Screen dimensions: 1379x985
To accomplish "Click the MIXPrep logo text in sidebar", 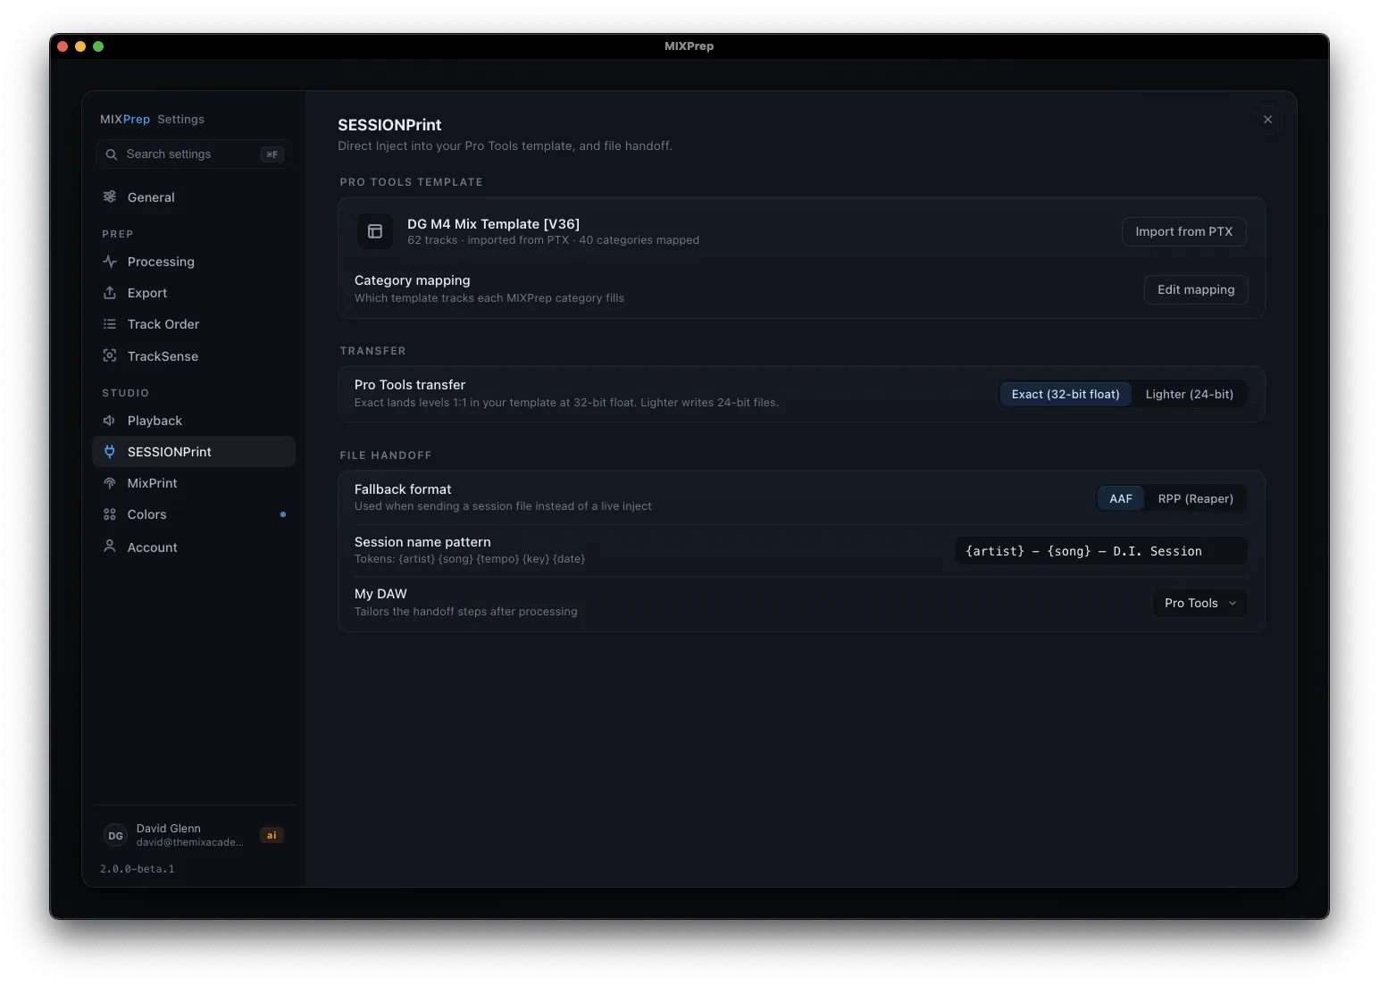I will click(125, 119).
